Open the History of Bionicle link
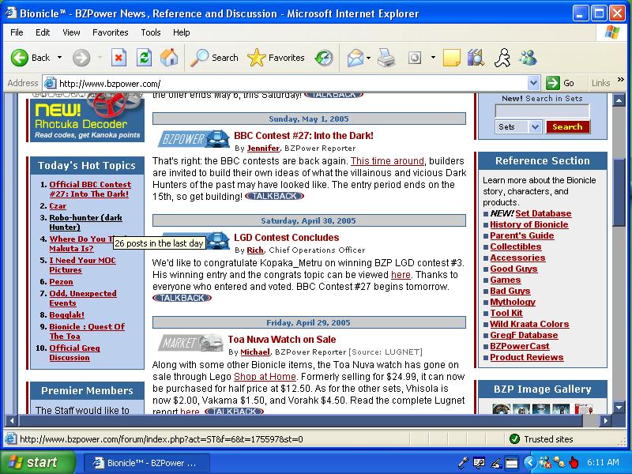Viewport: 632px width, 474px height. click(x=529, y=224)
